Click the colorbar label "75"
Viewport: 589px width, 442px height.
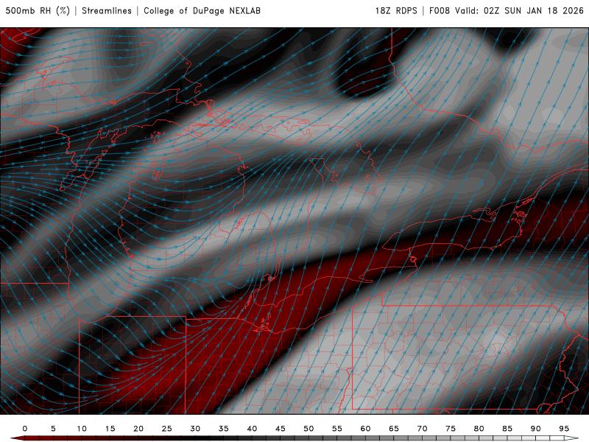451,429
